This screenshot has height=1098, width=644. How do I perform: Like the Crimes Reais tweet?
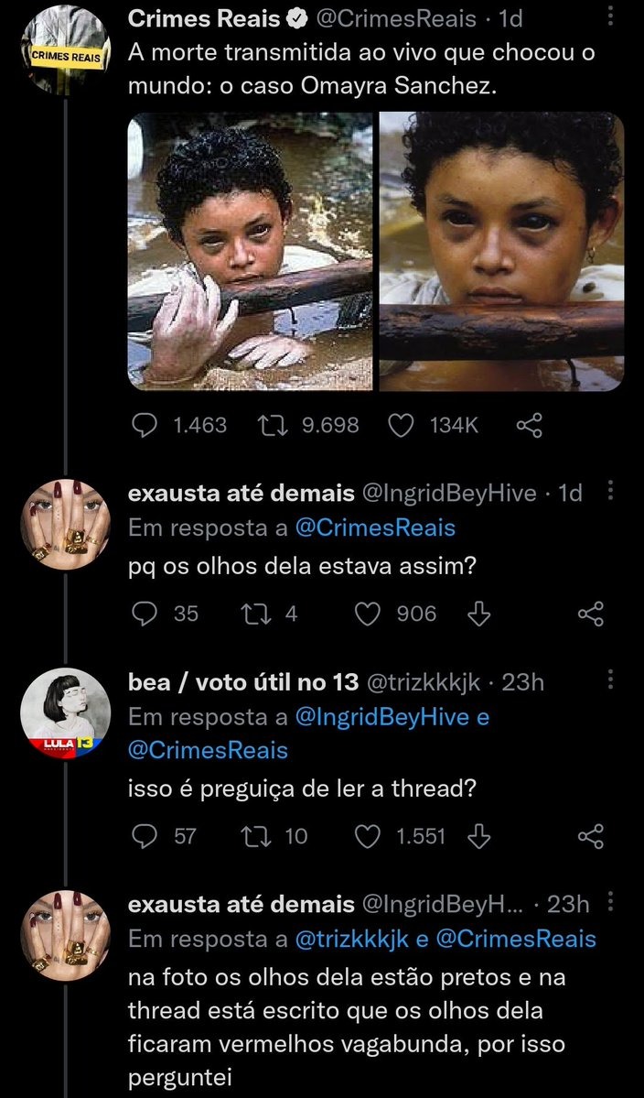[x=401, y=425]
